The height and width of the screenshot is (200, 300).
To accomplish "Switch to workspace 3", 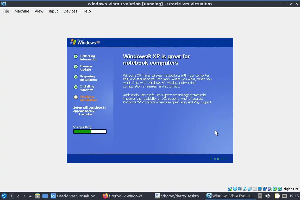I will point(24,196).
